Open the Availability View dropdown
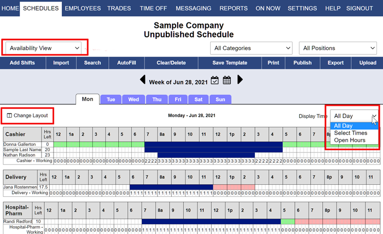This screenshot has height=234, width=383. point(44,48)
